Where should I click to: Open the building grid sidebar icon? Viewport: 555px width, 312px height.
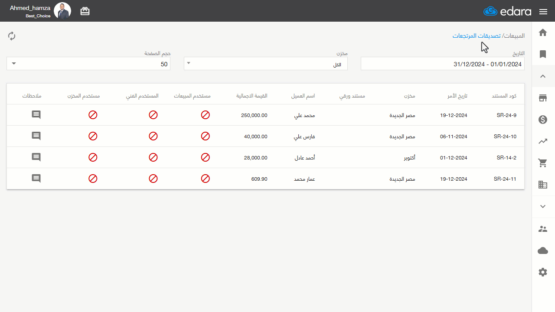coord(543,185)
